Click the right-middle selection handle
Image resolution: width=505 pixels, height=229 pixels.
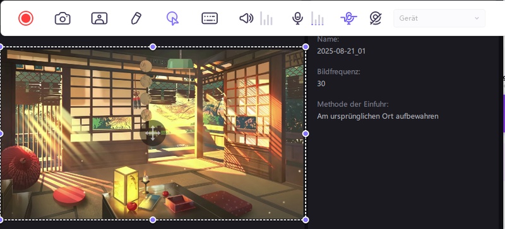click(306, 133)
